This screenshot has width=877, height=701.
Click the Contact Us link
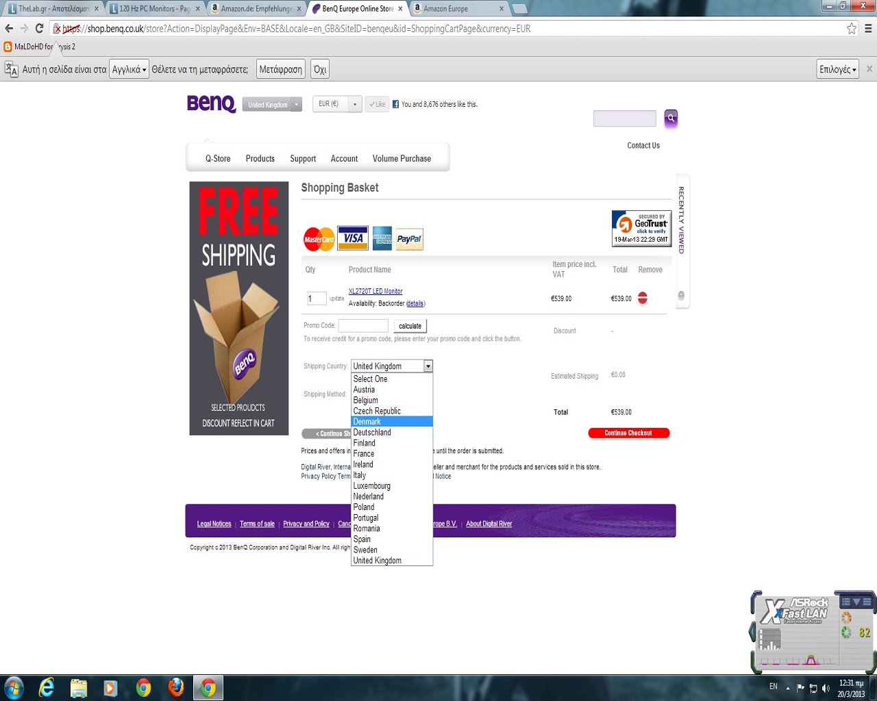coord(643,145)
